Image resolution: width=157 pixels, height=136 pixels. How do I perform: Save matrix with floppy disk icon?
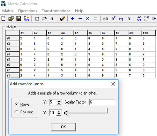pyautogui.click(x=19, y=18)
